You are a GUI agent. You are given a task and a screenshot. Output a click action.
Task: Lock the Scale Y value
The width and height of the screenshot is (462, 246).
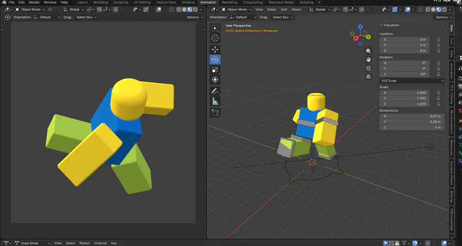point(439,98)
